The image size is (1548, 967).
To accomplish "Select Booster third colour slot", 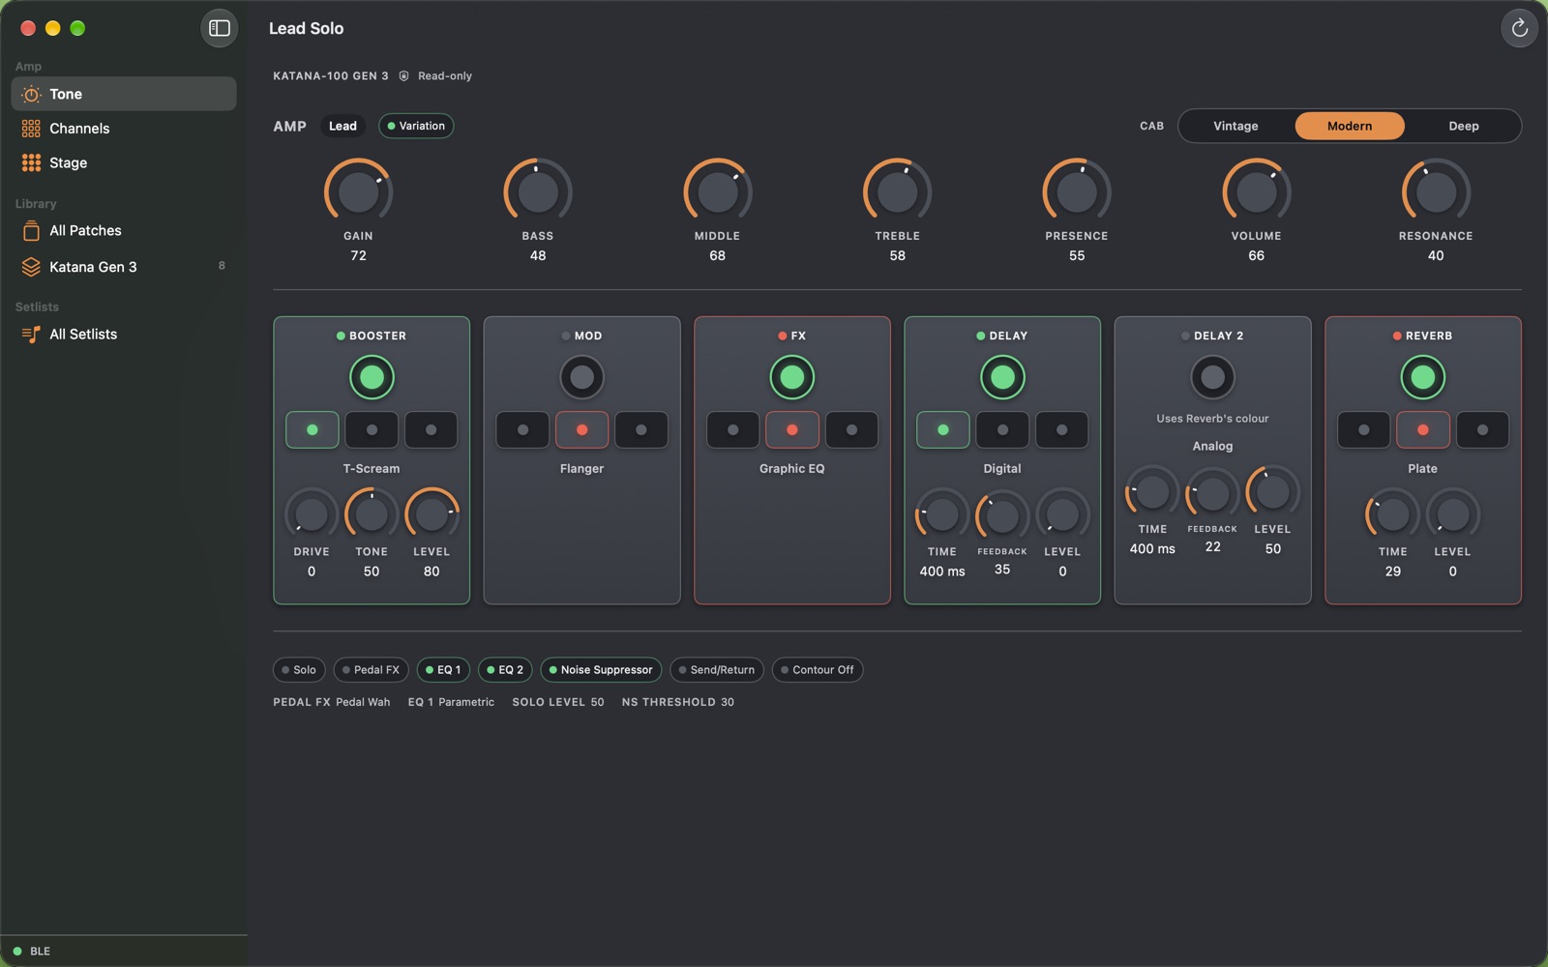I will (x=431, y=430).
